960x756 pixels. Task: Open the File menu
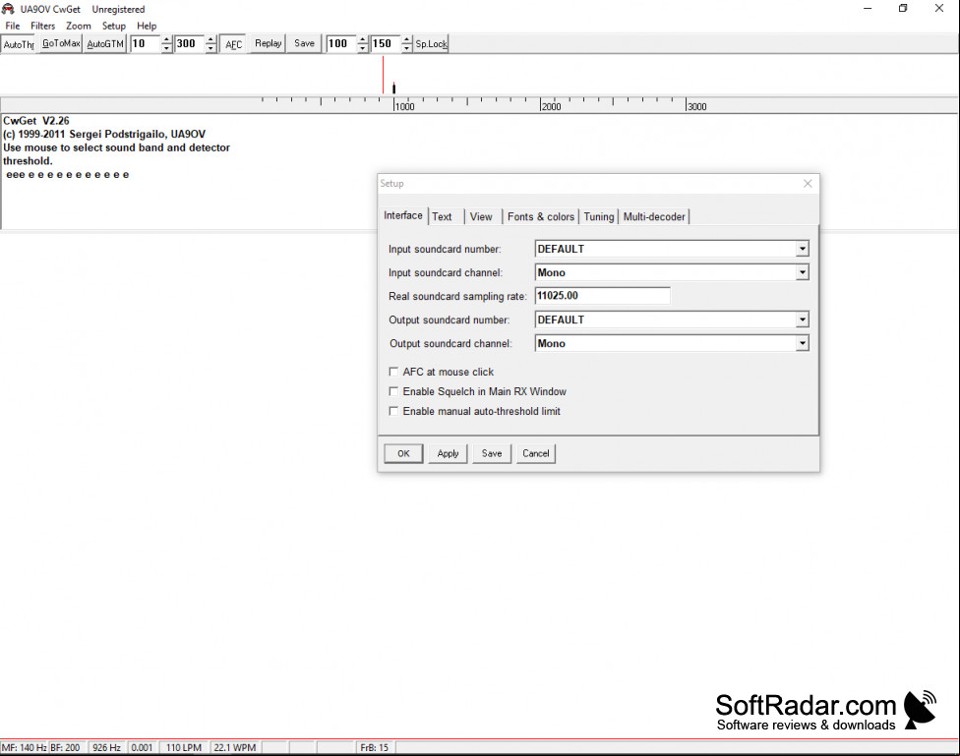(x=12, y=26)
